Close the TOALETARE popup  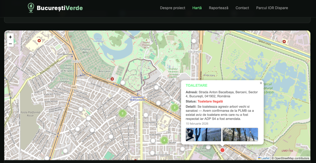[x=261, y=83]
